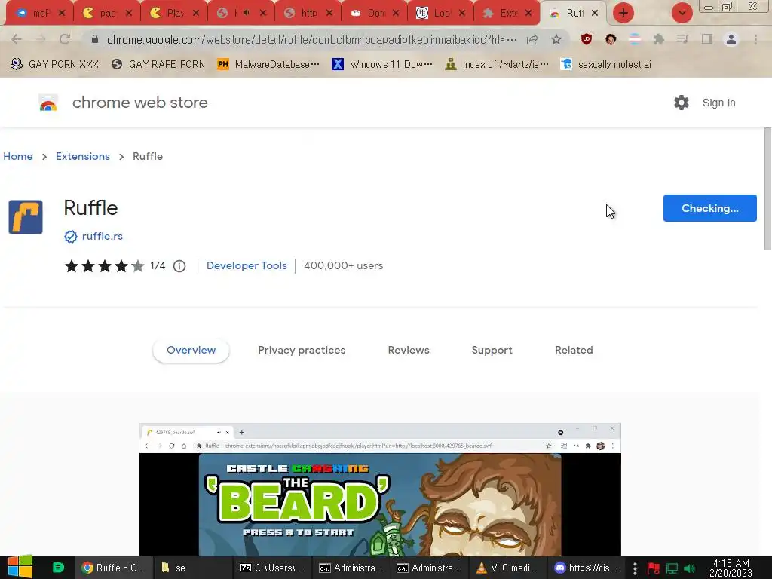The image size is (772, 579).
Task: Show hidden tray icons via vertical dots
Action: point(635,568)
